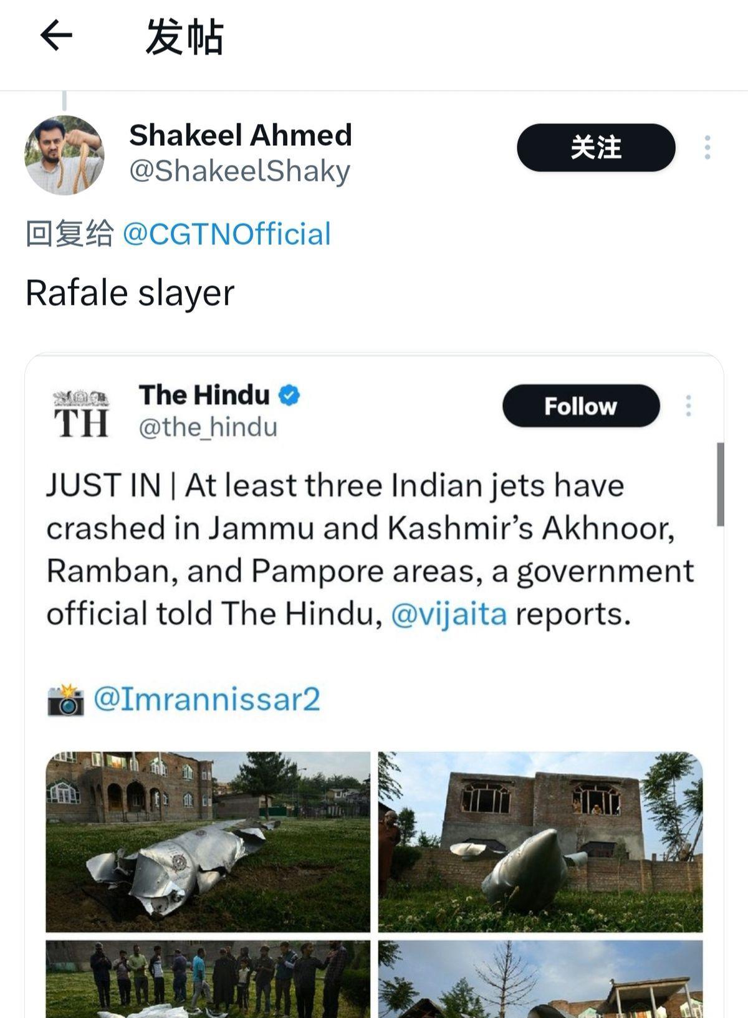Open the @Imrannissar2 photo credit link
Viewport: 748px width, 1018px height.
207,699
